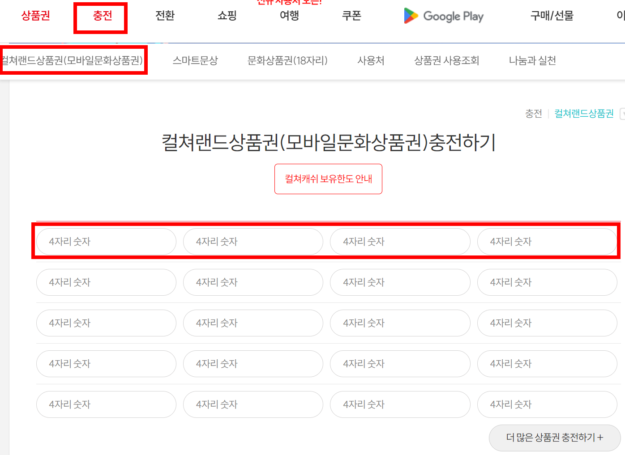
Task: Open the 상품권 사용조회 sub-tab
Action: click(447, 60)
